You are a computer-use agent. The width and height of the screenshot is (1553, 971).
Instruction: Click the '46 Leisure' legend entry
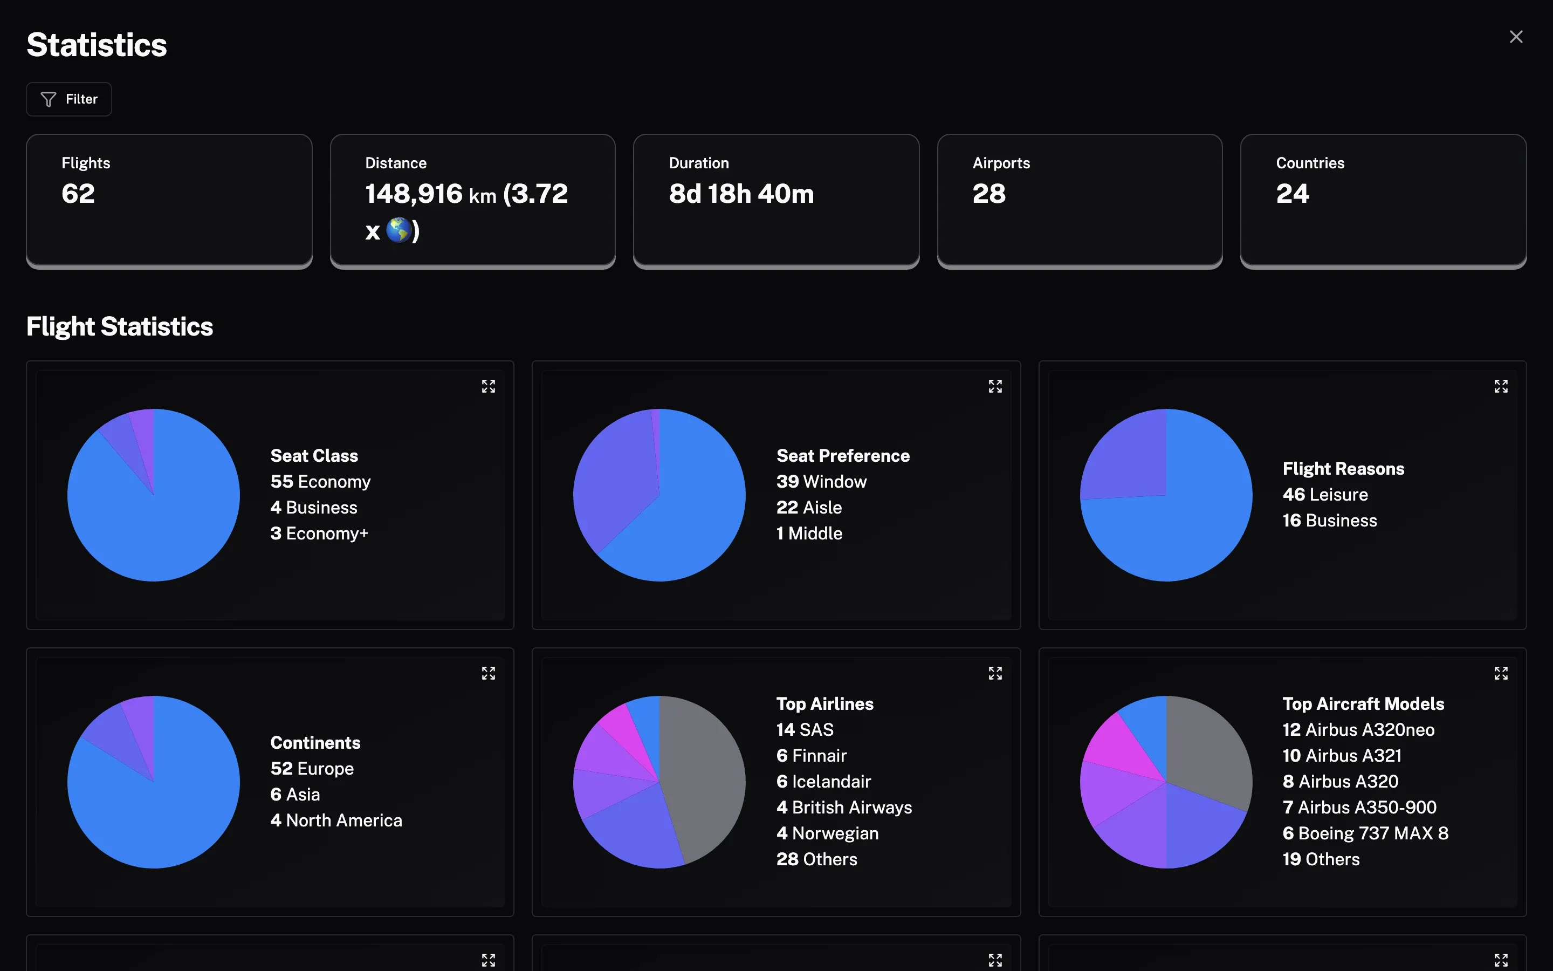(1325, 495)
